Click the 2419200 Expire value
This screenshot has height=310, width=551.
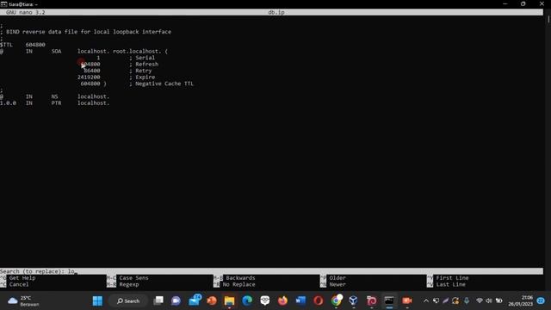[89, 77]
